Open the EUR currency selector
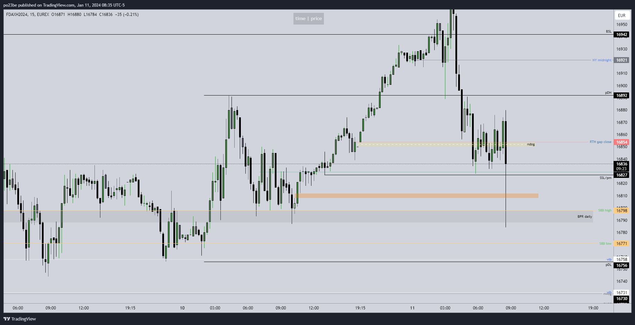The width and height of the screenshot is (635, 325). pos(622,15)
